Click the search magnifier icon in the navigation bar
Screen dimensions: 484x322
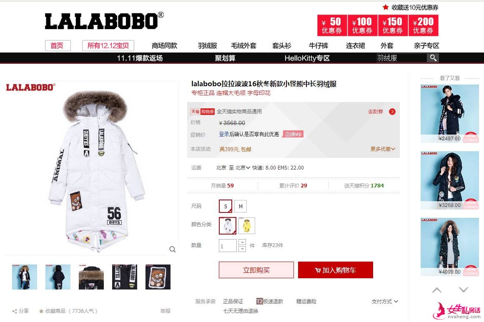(x=433, y=58)
